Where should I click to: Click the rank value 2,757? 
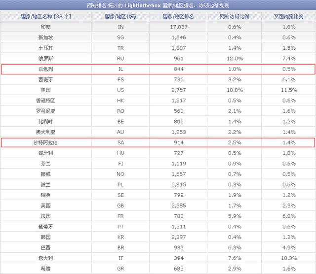(x=179, y=90)
